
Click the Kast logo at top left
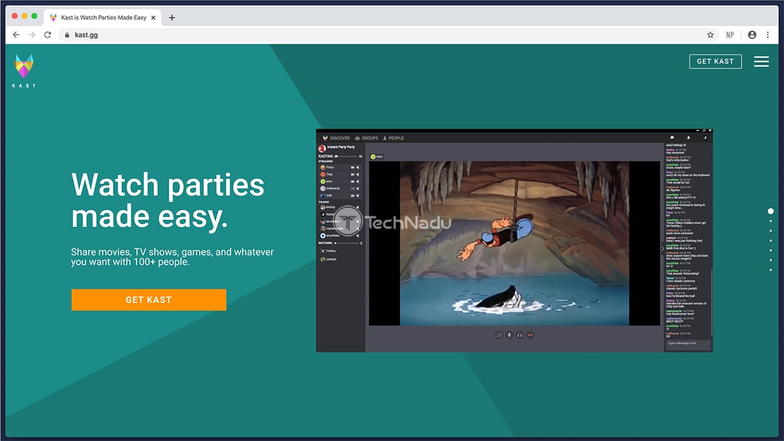click(x=25, y=71)
